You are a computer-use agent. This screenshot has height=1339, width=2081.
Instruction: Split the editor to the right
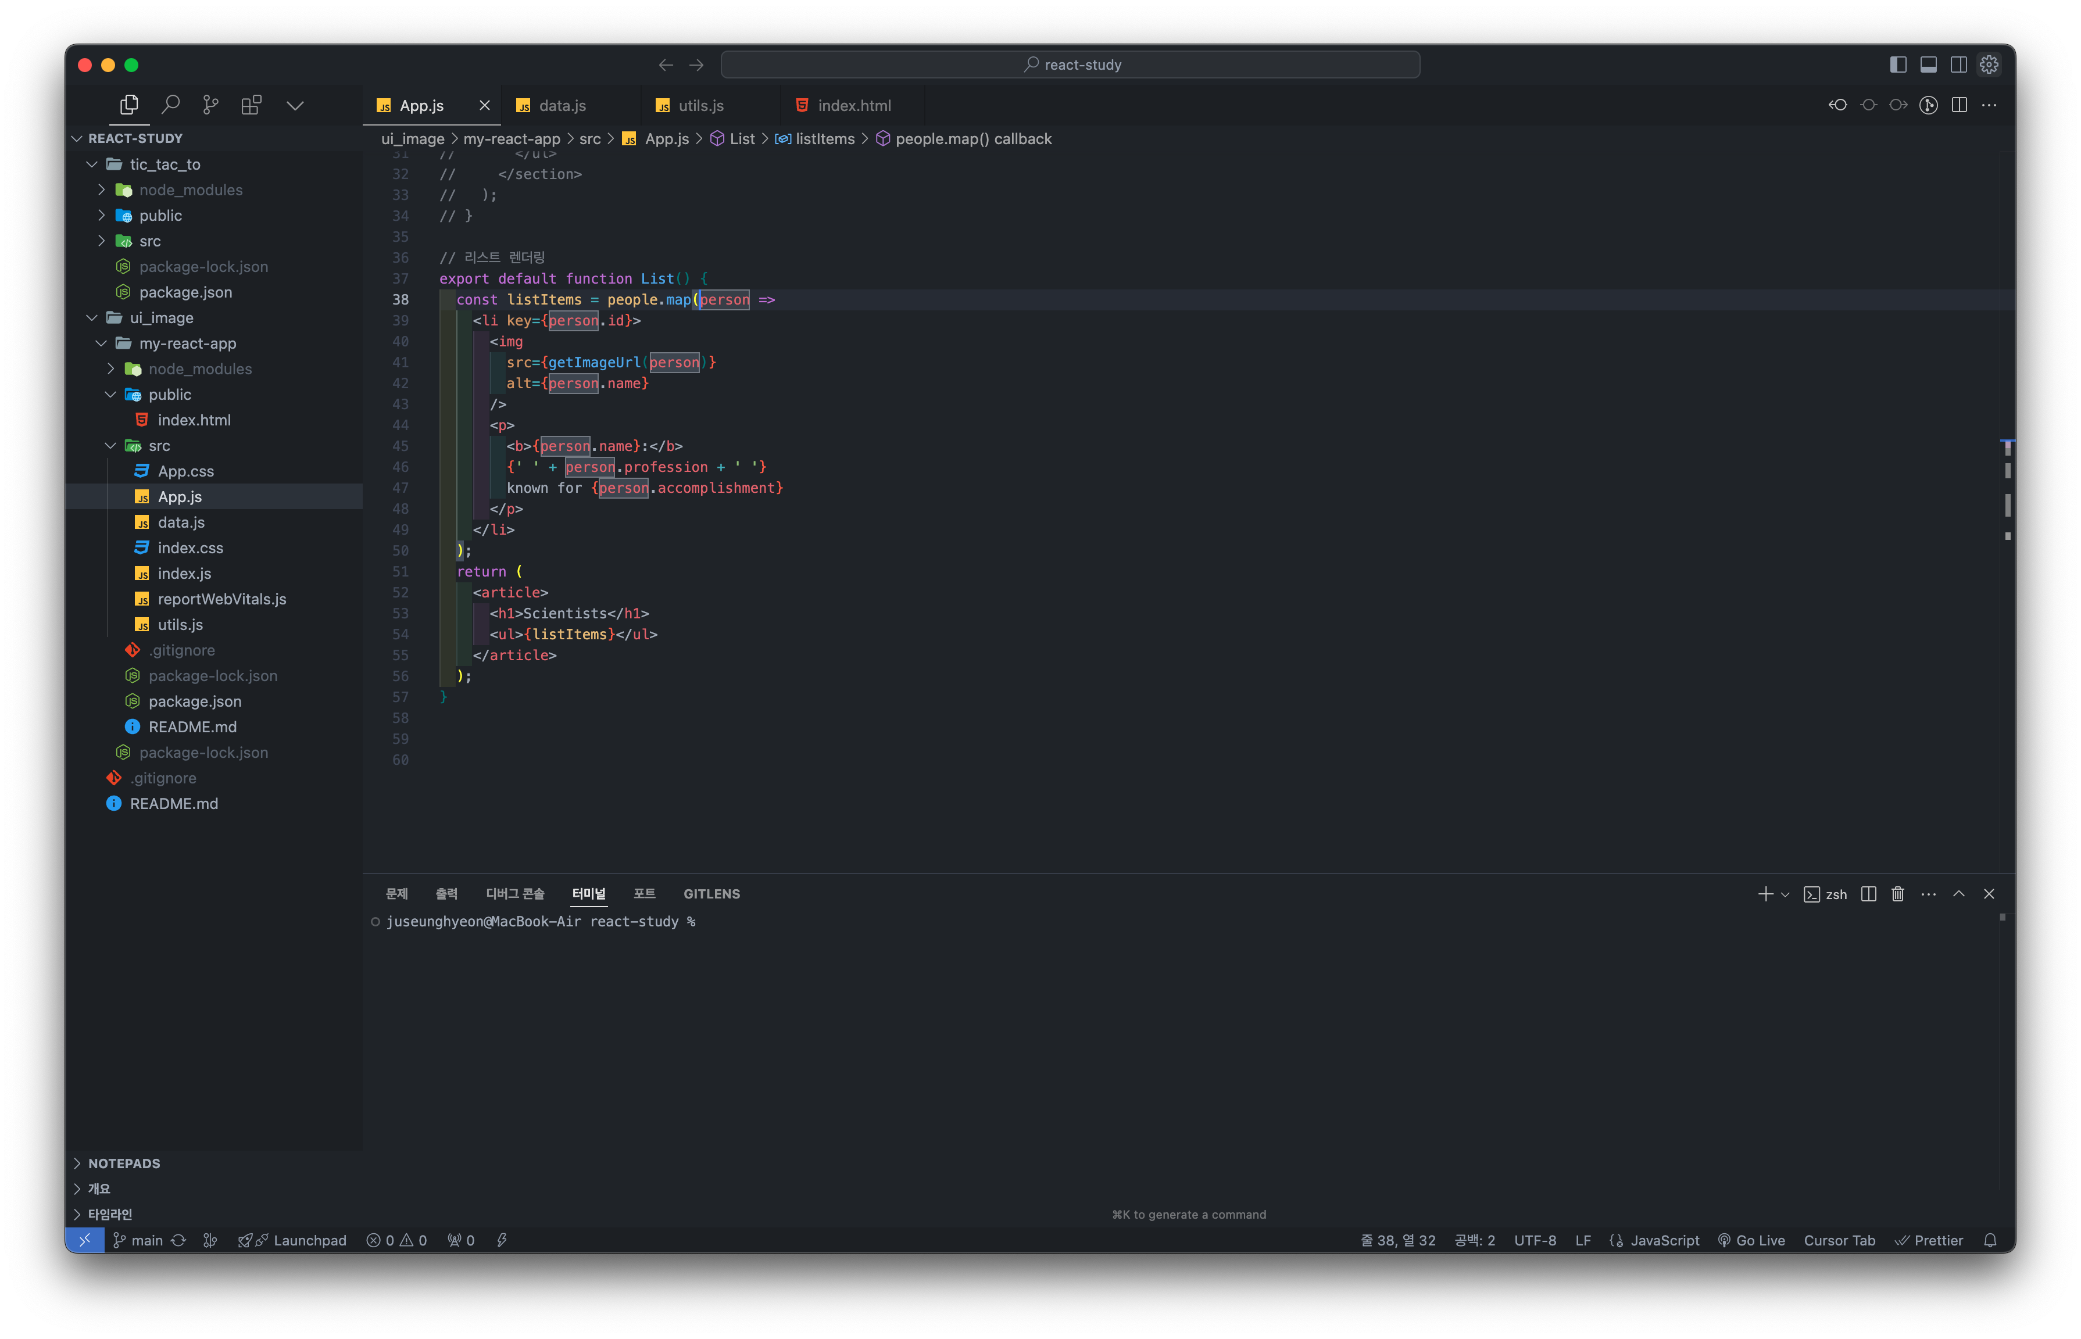pos(1960,105)
